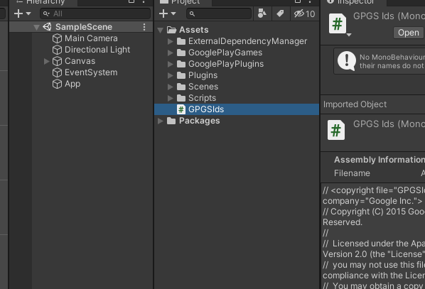Focus the Project panel search field
This screenshot has height=289, width=425.
tap(219, 13)
